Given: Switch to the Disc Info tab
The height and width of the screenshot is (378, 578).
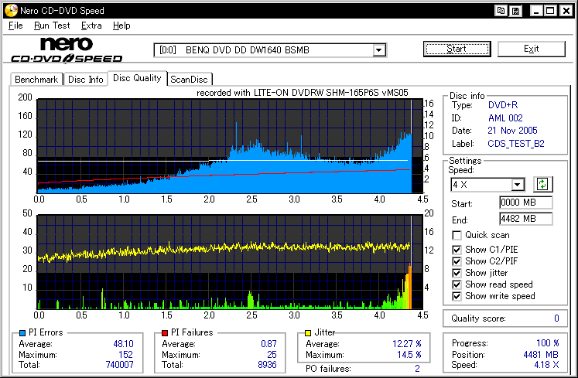Looking at the screenshot, I should (x=86, y=79).
